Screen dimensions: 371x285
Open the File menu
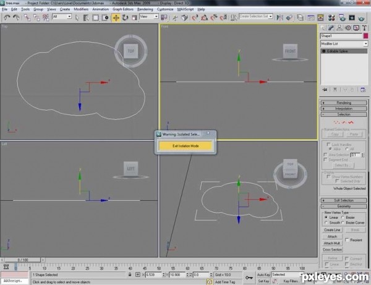(x=5, y=9)
